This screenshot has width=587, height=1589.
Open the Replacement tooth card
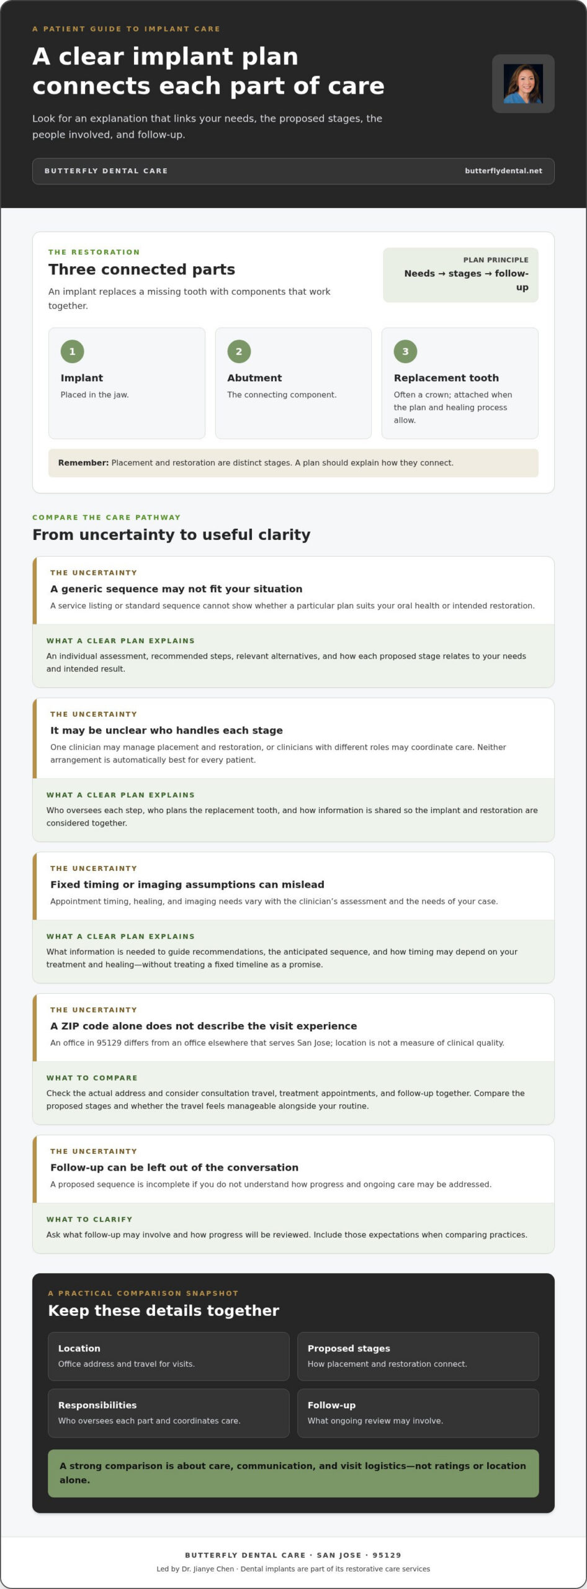(x=460, y=383)
